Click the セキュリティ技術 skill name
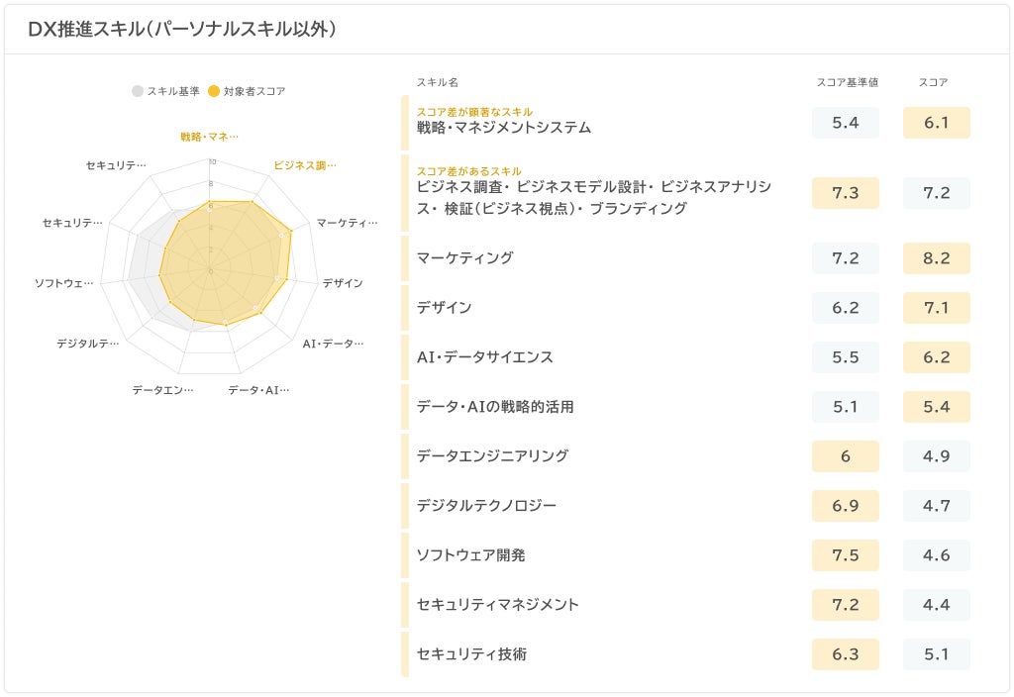The width and height of the screenshot is (1014, 697). 471,653
